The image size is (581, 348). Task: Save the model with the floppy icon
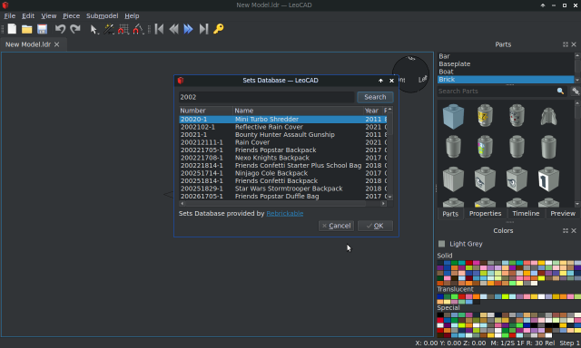(43, 29)
